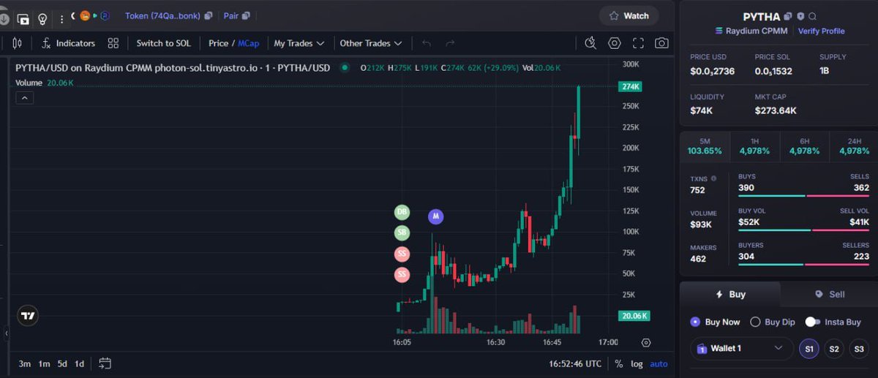Click the transactions info icon beside TXNS
This screenshot has width=878, height=378.
(714, 178)
